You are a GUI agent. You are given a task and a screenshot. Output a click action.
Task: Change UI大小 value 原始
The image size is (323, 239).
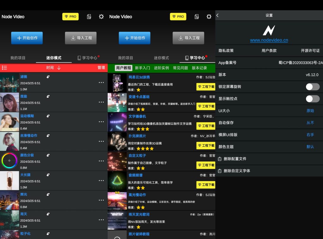pyautogui.click(x=310, y=111)
